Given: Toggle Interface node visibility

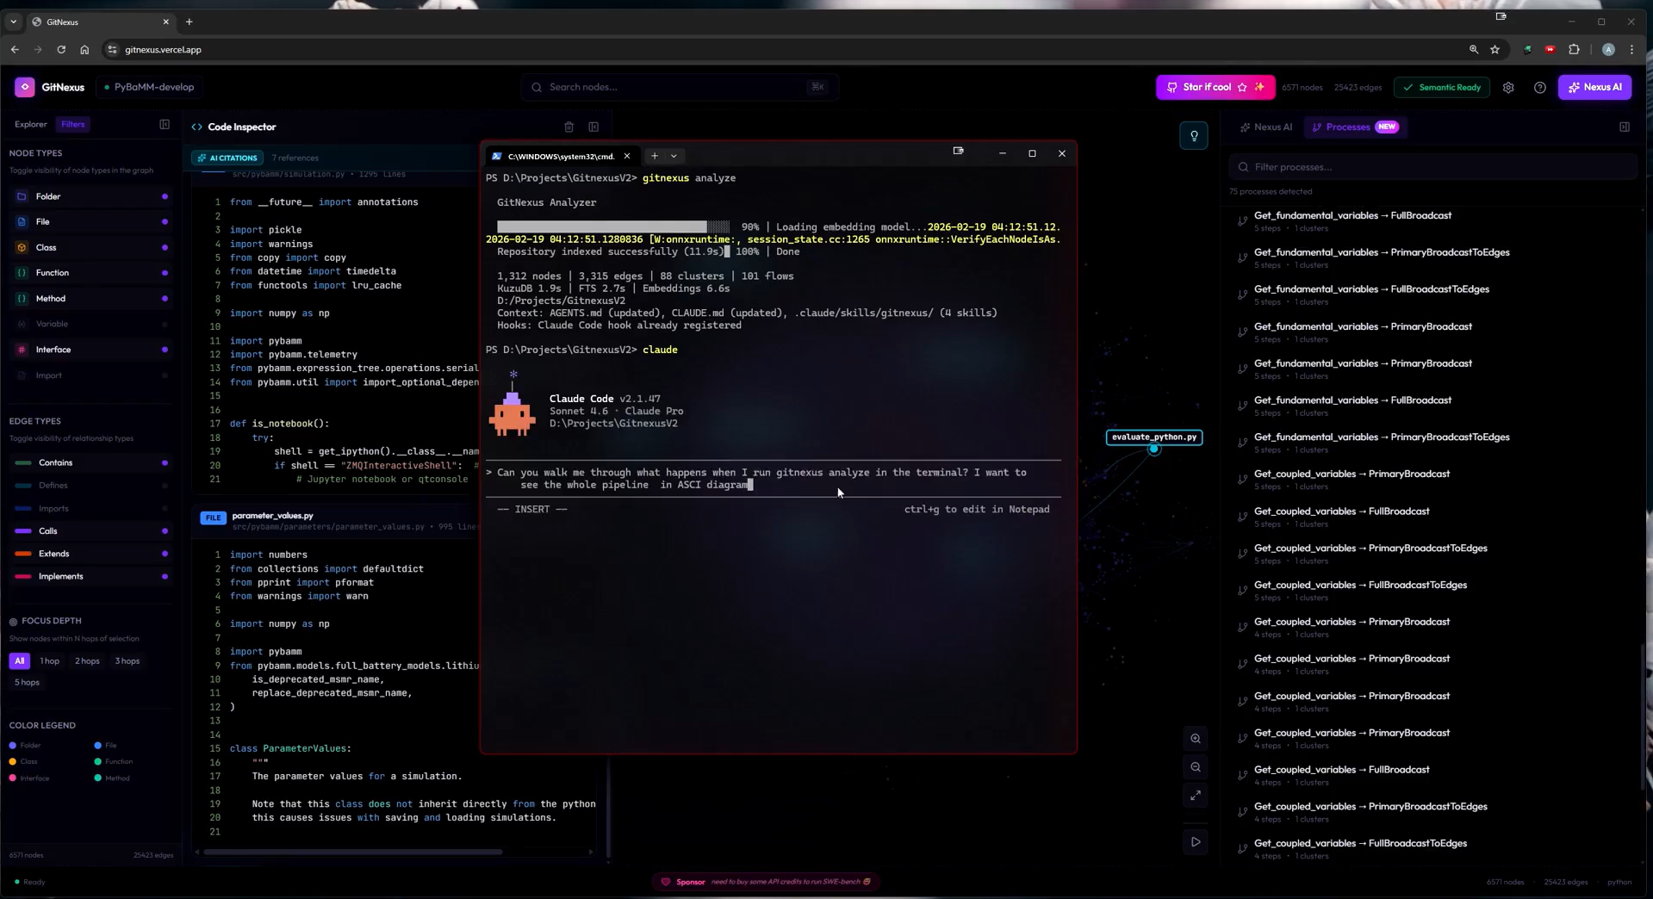Looking at the screenshot, I should (x=165, y=350).
